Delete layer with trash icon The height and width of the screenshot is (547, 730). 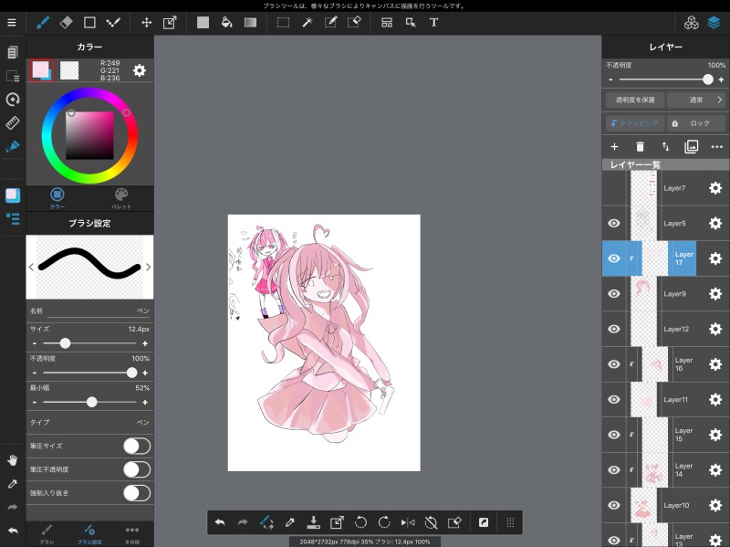(641, 147)
